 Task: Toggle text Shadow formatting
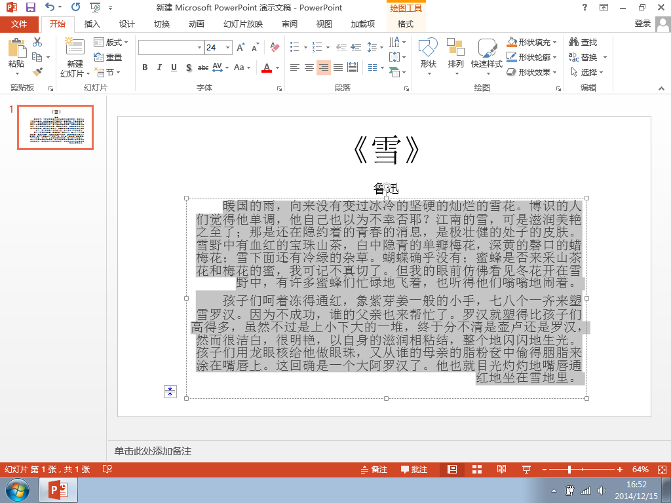click(x=189, y=67)
